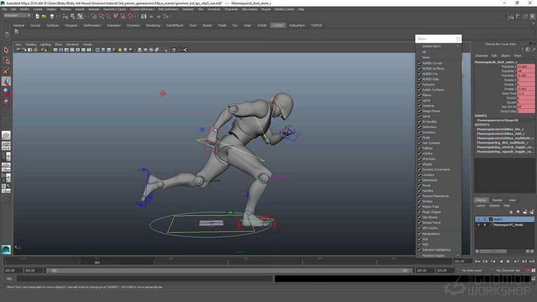Click the new scene file icon
The height and width of the screenshot is (302, 537).
point(36,16)
